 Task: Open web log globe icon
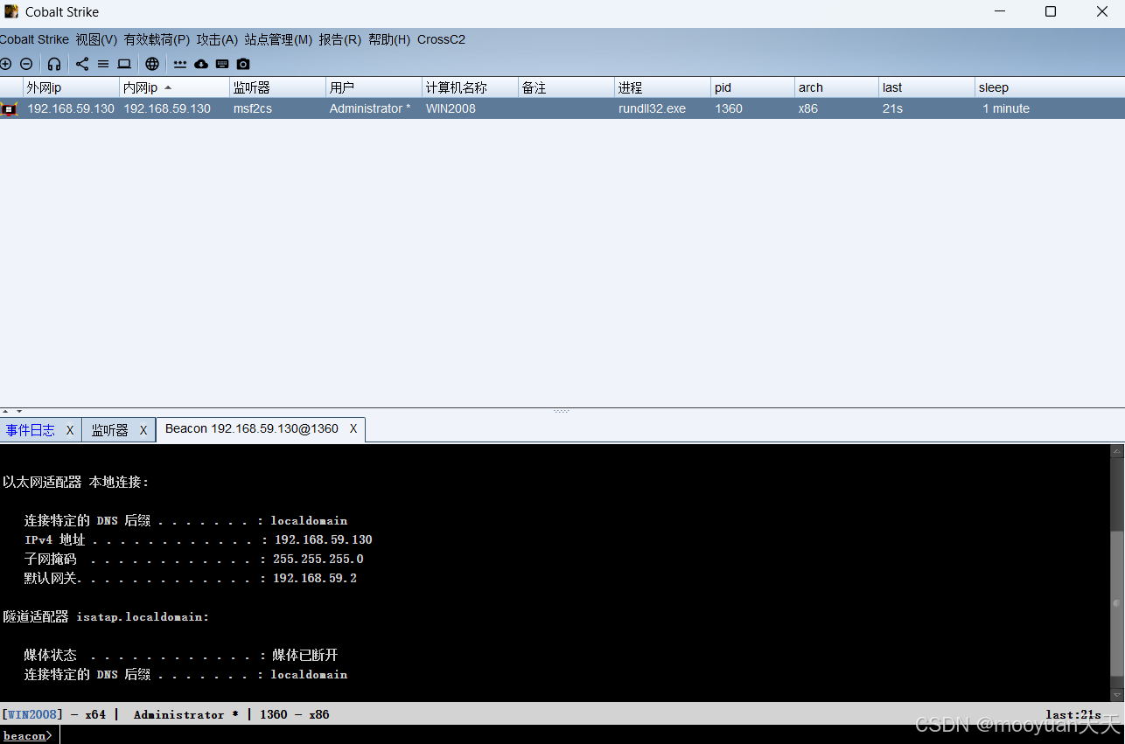pos(152,64)
